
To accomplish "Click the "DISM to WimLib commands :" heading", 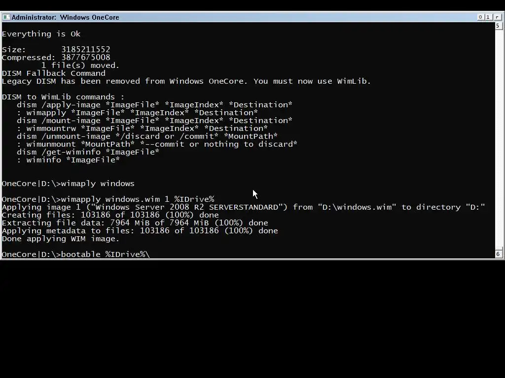I will 63,97.
